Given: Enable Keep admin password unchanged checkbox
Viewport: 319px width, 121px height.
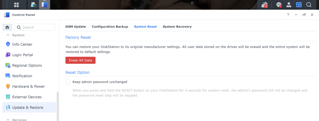Looking at the screenshot, I should [68, 82].
